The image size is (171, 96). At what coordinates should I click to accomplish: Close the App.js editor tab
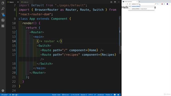pyautogui.click(x=18, y=2)
